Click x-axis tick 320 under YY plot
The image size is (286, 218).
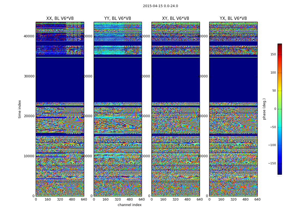pyautogui.click(x=118, y=199)
